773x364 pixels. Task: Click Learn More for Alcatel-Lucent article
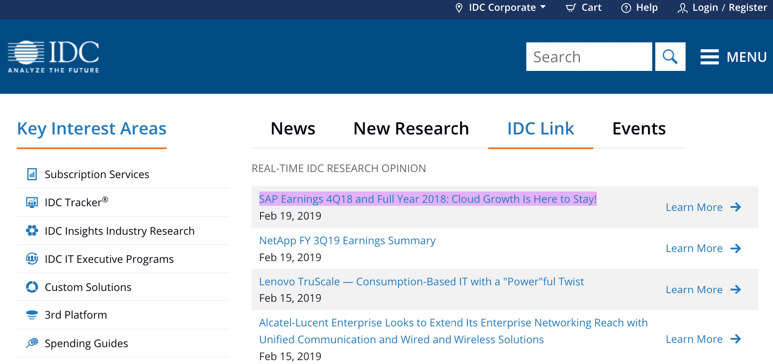(694, 339)
